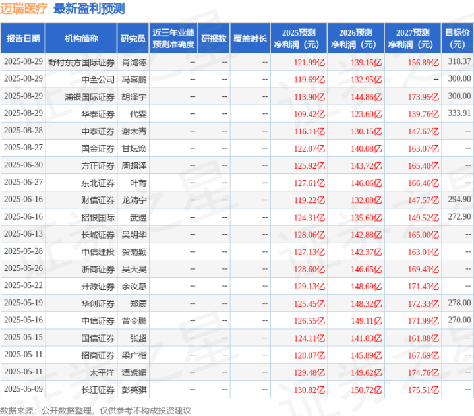The width and height of the screenshot is (474, 416).
Task: Select the 2027预测净利润 column header
Action: 413,38
